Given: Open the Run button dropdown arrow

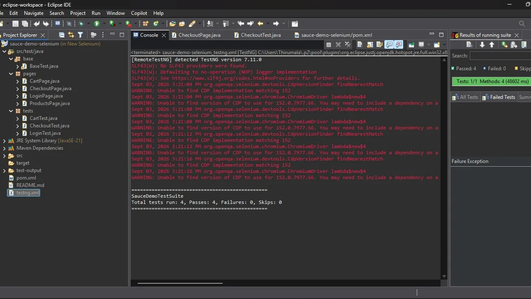Looking at the screenshot, I should [x=104, y=23].
